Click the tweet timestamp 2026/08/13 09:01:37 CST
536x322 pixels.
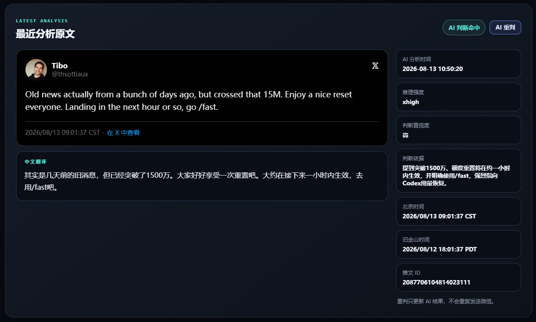click(x=63, y=133)
